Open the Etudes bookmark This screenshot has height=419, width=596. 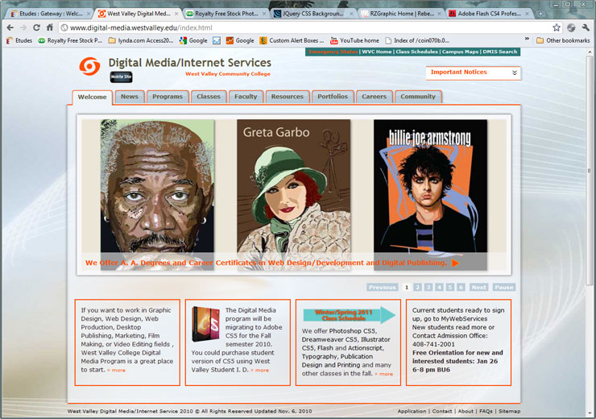19,40
